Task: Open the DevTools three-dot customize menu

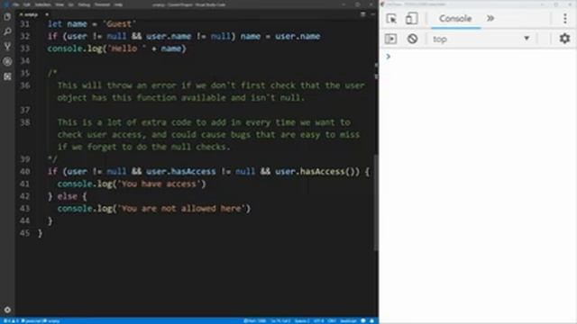Action: 565,18
